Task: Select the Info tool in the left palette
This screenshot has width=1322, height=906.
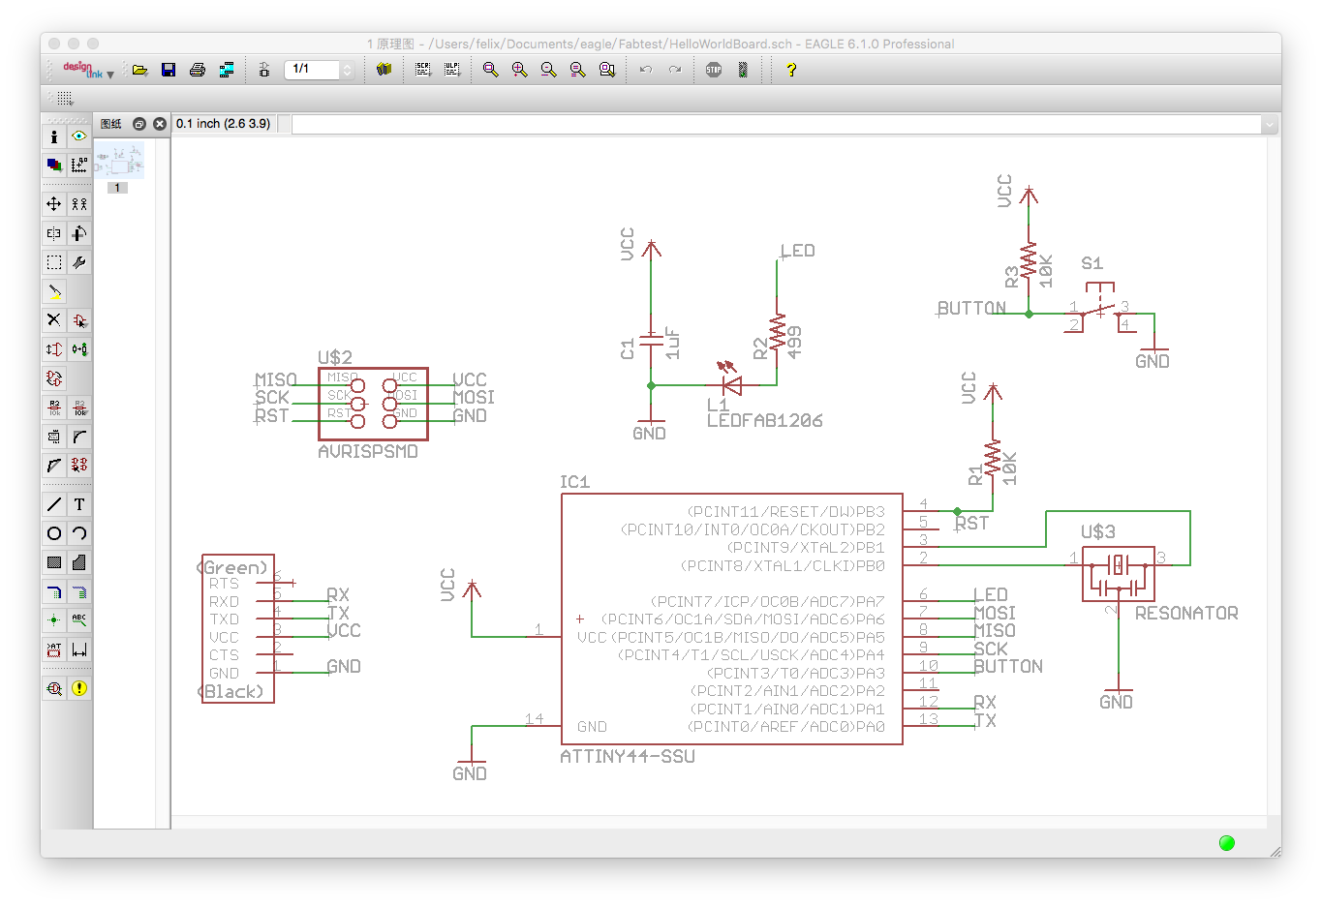Action: (x=54, y=136)
